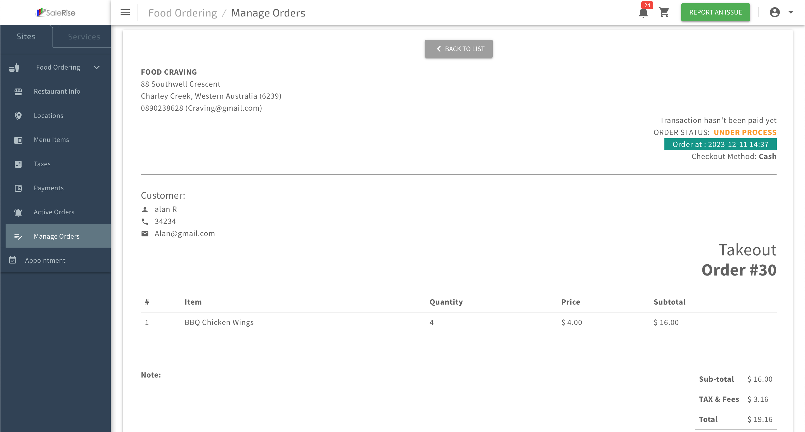Click the Restaurant Info store icon
Screen dimensions: 805x432
tap(18, 92)
